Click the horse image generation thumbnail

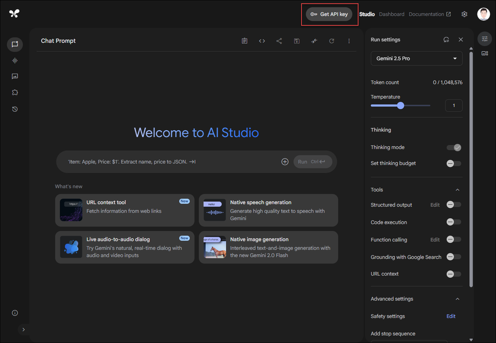215,247
